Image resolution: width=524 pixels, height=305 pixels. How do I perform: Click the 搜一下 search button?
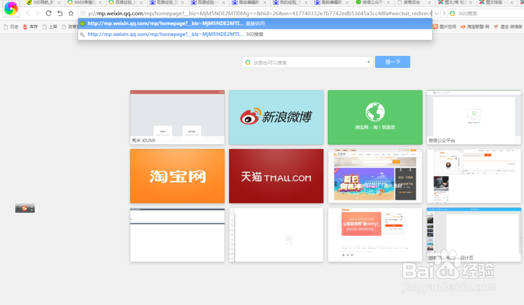point(392,62)
